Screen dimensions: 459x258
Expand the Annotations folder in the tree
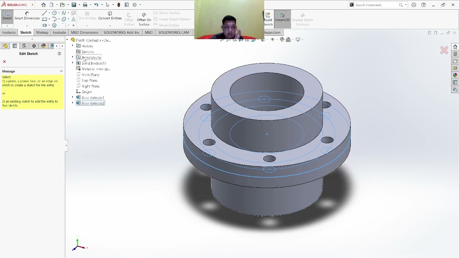(x=73, y=57)
